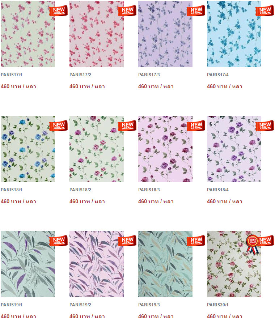This screenshot has width=275, height=319.
Task: Click the NEW ARRIVAL badge on PARIS17/4
Action: point(265,11)
